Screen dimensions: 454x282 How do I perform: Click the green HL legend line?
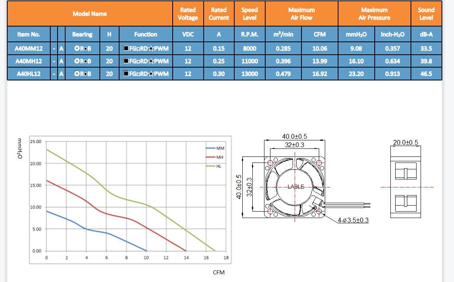click(x=210, y=166)
